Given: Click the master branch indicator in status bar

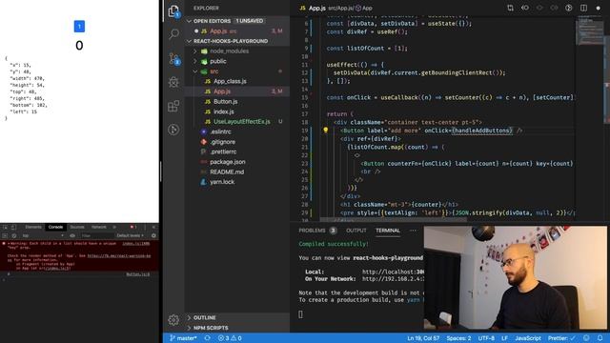Looking at the screenshot, I should [x=183, y=338].
